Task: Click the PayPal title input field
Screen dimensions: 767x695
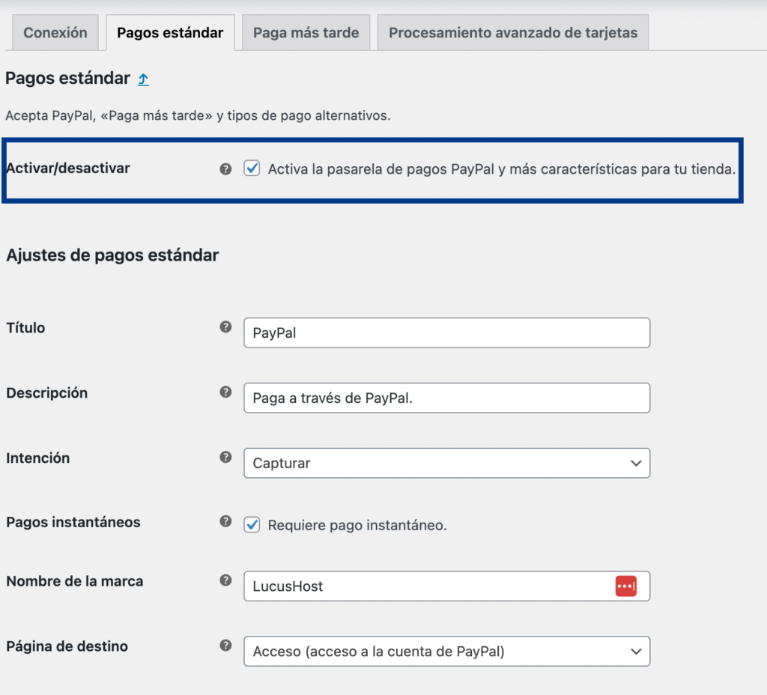Action: 446,333
